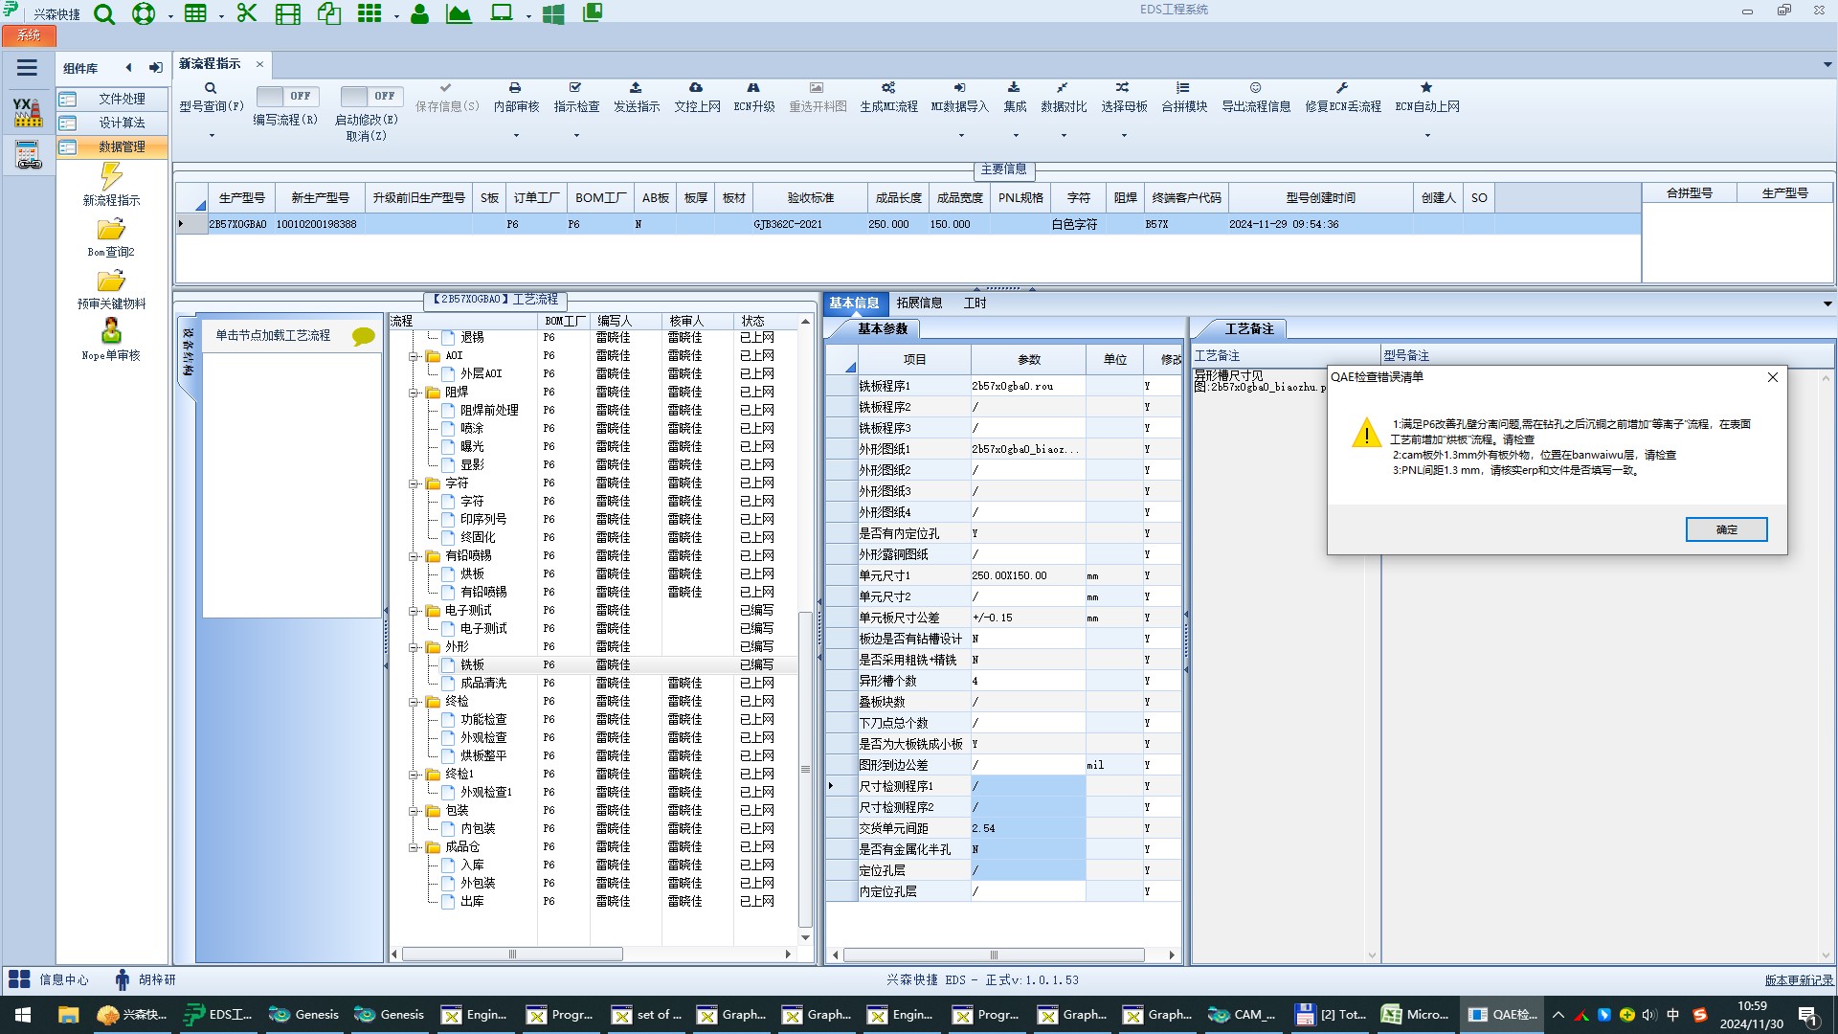Collapse the 阻焊 tree folder
This screenshot has height=1034, width=1838.
[415, 393]
